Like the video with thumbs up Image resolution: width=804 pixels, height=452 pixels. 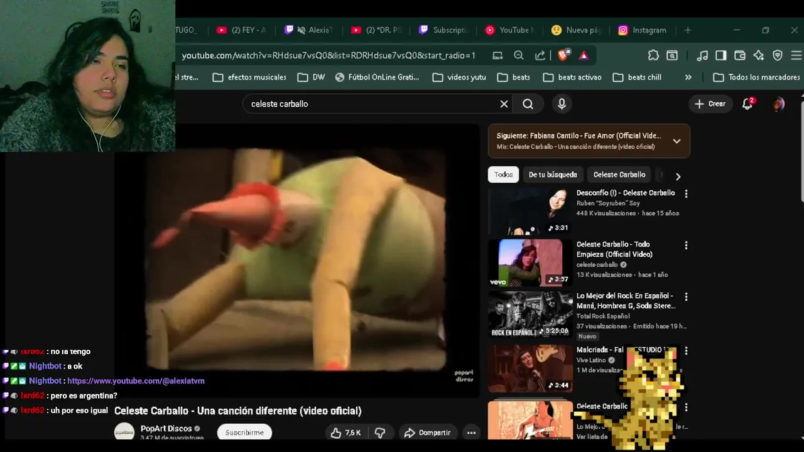(345, 433)
